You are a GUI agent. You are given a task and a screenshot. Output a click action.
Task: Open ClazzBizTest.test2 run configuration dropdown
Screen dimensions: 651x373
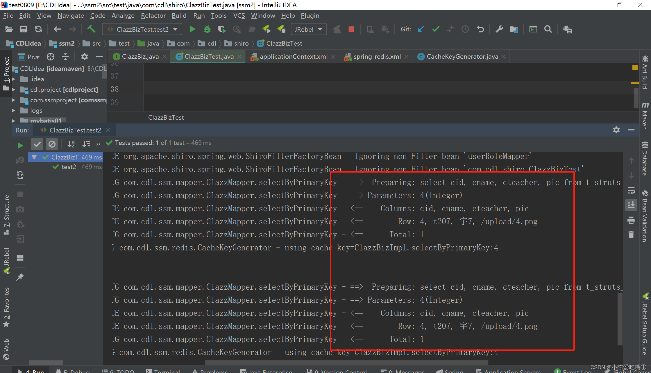coord(142,29)
